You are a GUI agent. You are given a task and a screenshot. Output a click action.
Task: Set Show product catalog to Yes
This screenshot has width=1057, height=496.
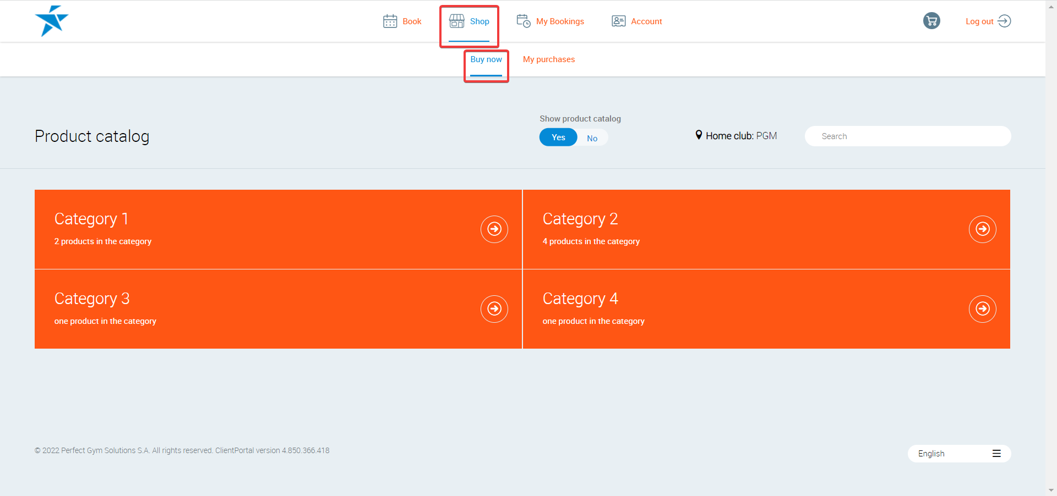558,137
